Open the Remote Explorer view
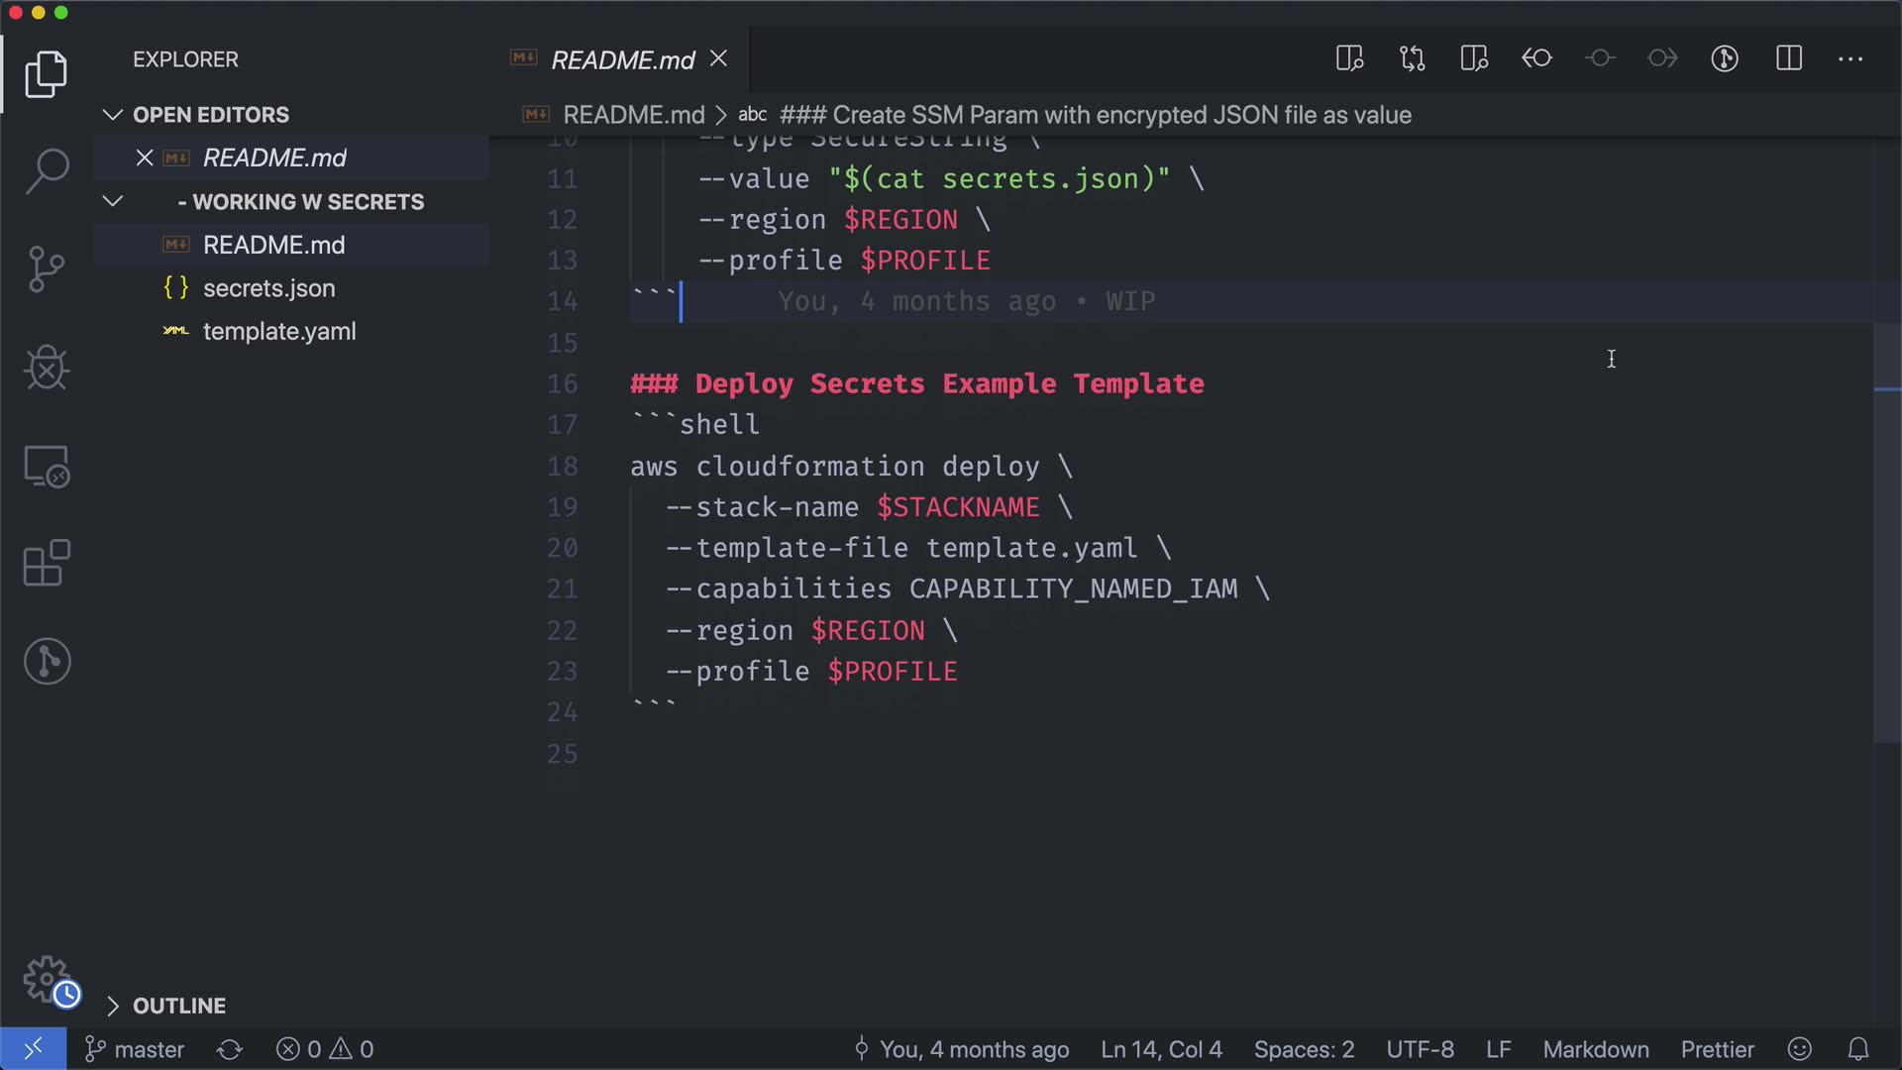 pos(47,466)
